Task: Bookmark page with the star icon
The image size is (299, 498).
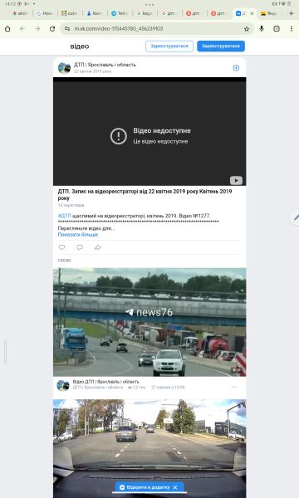Action: click(247, 29)
